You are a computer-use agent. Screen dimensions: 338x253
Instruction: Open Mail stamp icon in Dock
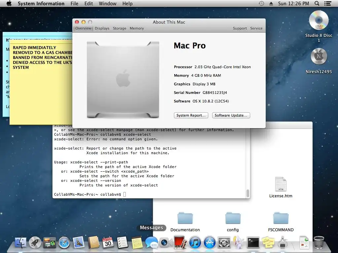pos(79,242)
